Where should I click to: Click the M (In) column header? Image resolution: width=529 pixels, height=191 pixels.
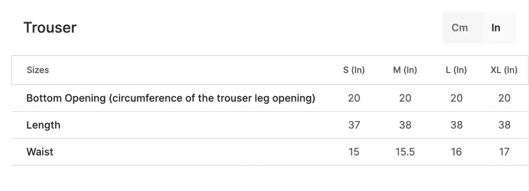click(405, 70)
